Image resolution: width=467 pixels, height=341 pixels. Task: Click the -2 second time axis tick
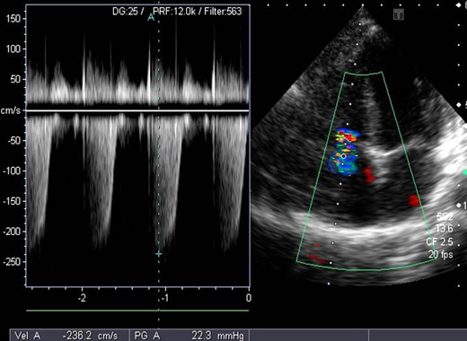point(82,298)
